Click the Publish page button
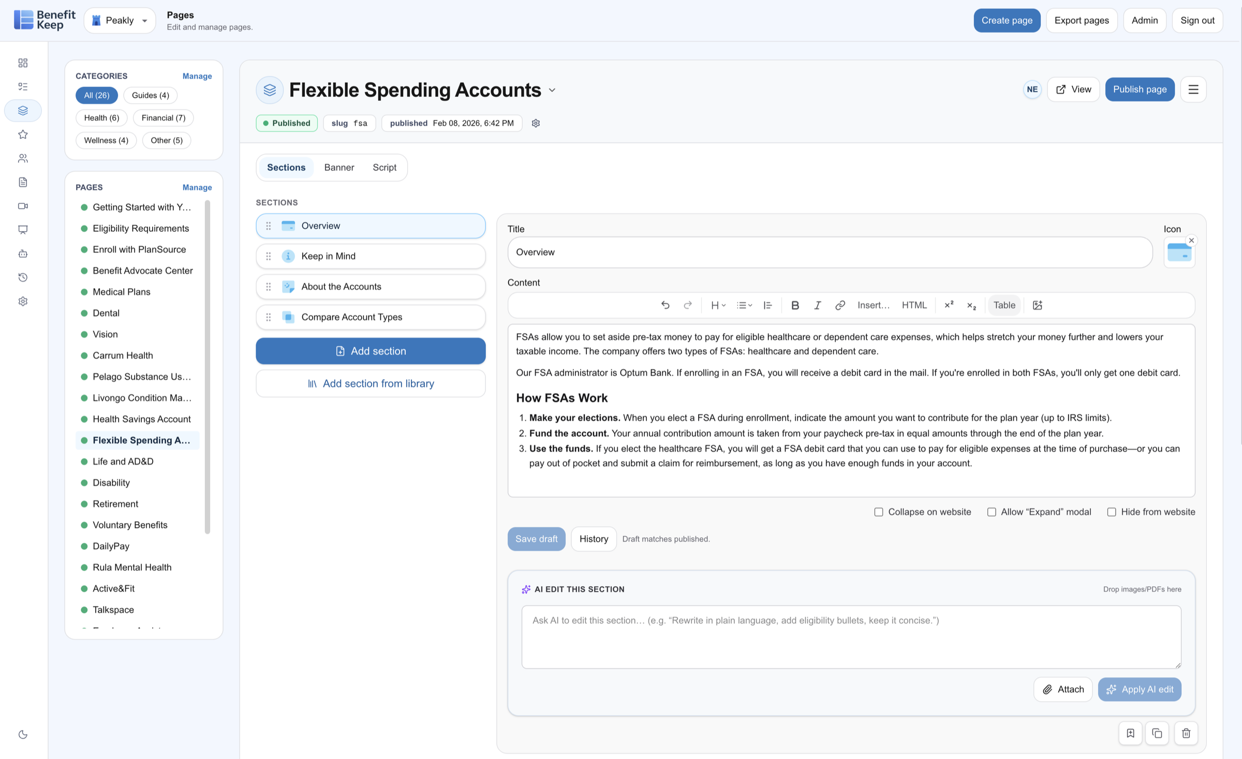The image size is (1242, 759). point(1140,89)
